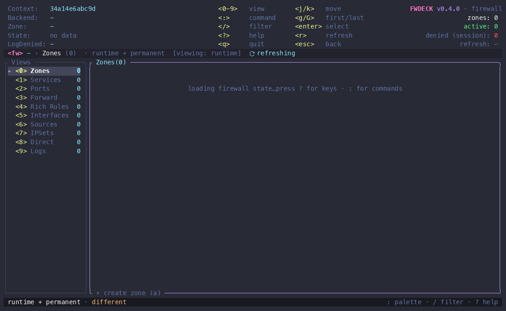Click the selection arrow beside Zones
Viewport: 506px width, 311px height.
[x=10, y=71]
